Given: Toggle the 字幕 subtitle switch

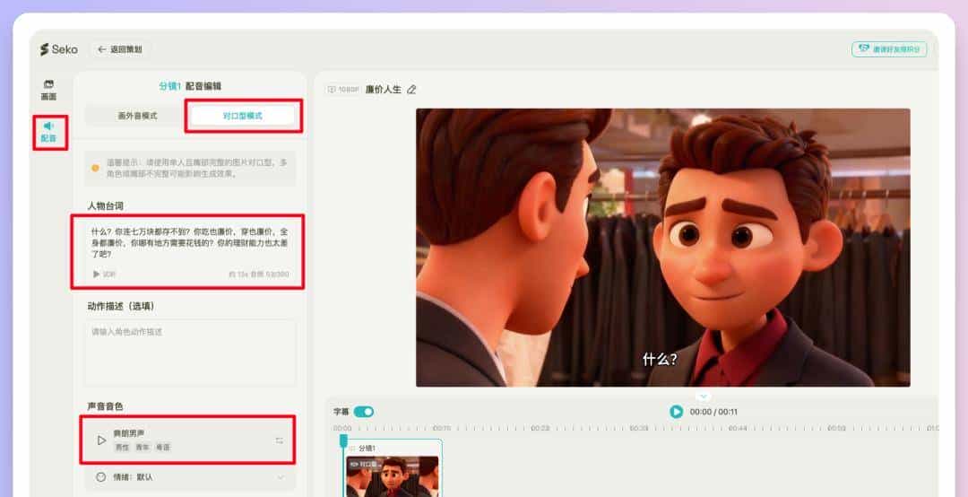Looking at the screenshot, I should pyautogui.click(x=363, y=412).
